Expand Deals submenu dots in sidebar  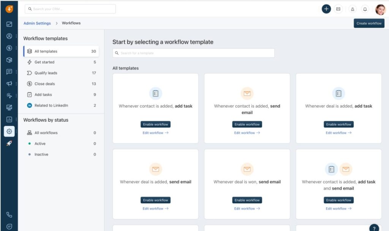16,48
